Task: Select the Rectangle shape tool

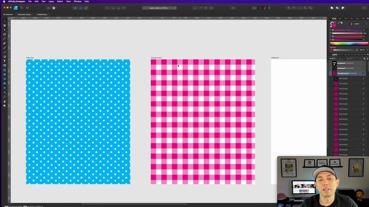Action: [5, 75]
